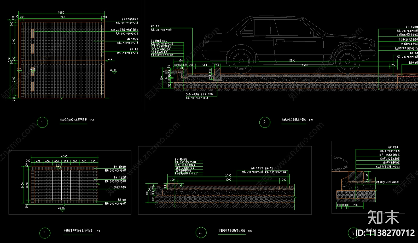
Task: Click the 2000 dimension in section 4
Action: pyautogui.click(x=228, y=180)
